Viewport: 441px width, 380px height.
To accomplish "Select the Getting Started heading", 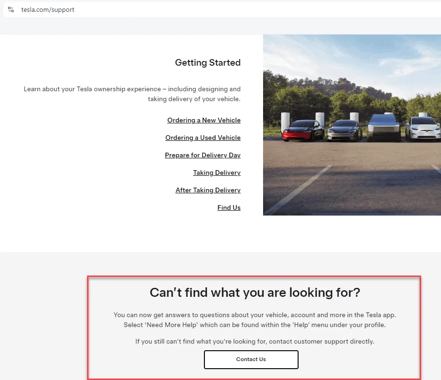I will point(208,63).
